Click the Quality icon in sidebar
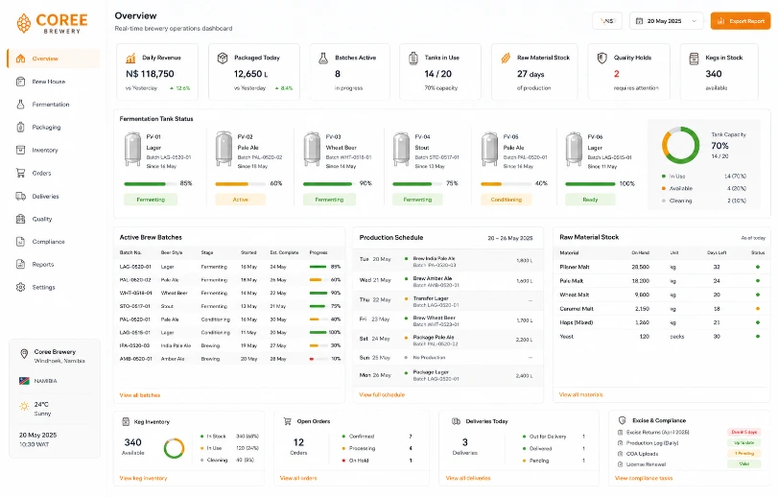 [20, 219]
